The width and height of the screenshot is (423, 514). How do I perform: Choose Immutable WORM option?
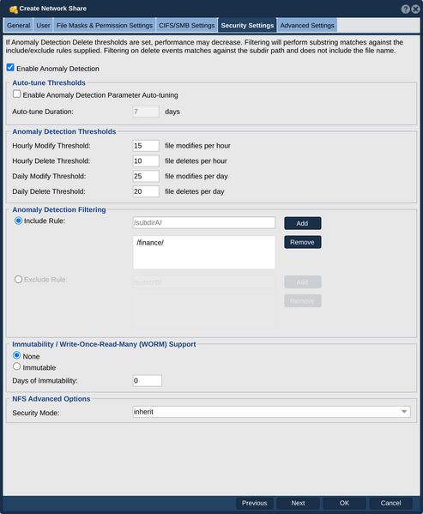coord(16,366)
